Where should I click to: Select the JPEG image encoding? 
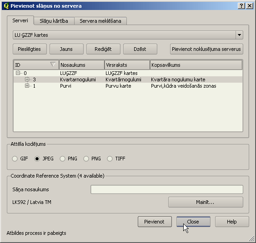[37, 159]
